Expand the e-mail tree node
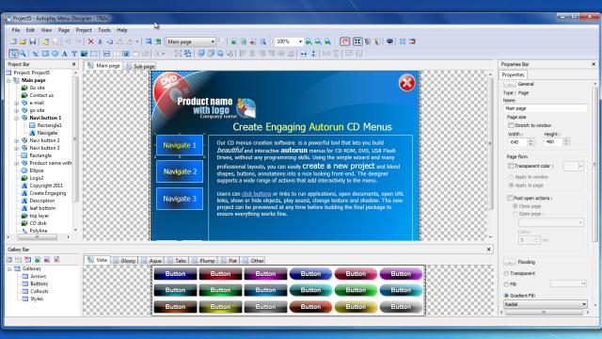This screenshot has height=339, width=602. point(17,103)
